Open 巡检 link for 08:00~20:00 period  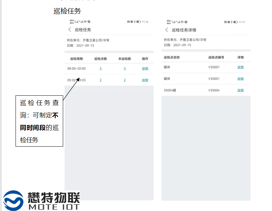(x=145, y=68)
